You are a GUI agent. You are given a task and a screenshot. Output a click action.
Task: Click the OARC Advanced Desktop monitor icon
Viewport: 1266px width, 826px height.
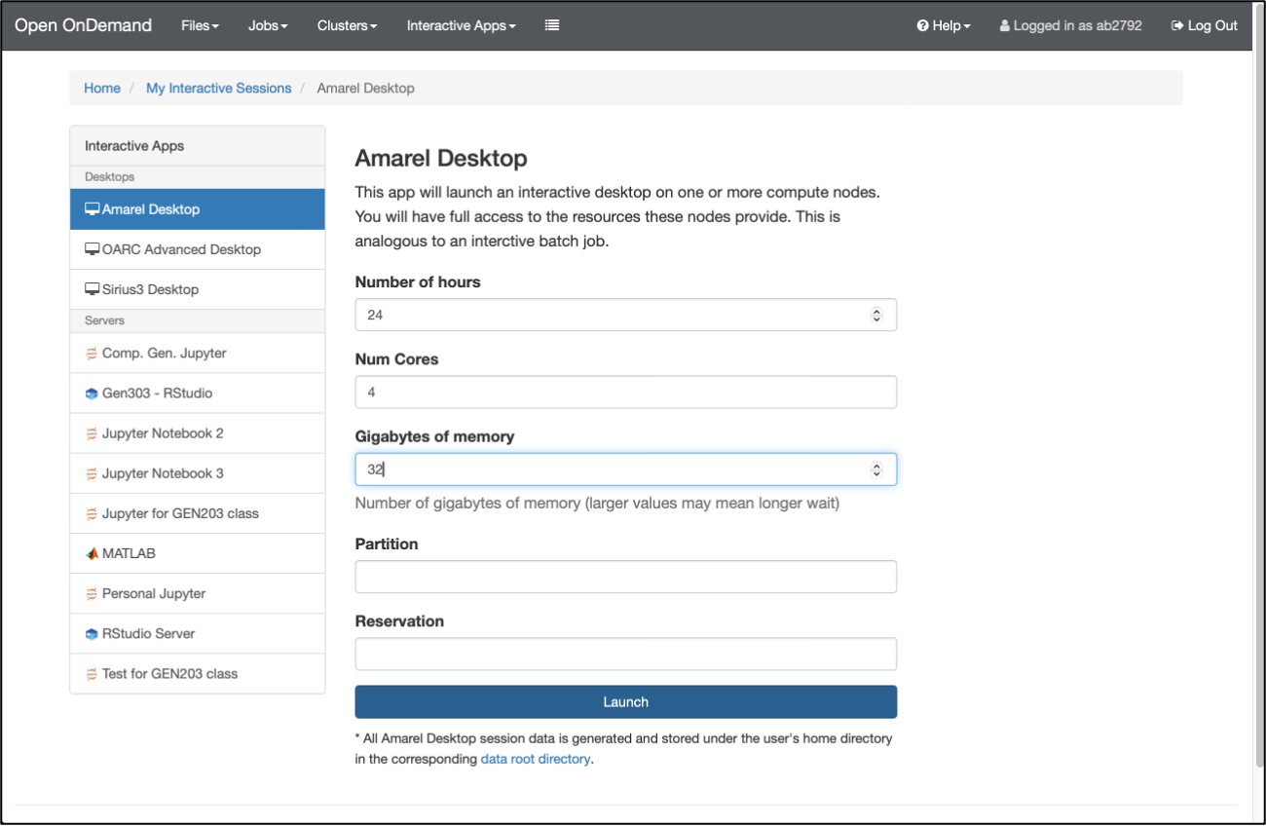click(x=93, y=249)
